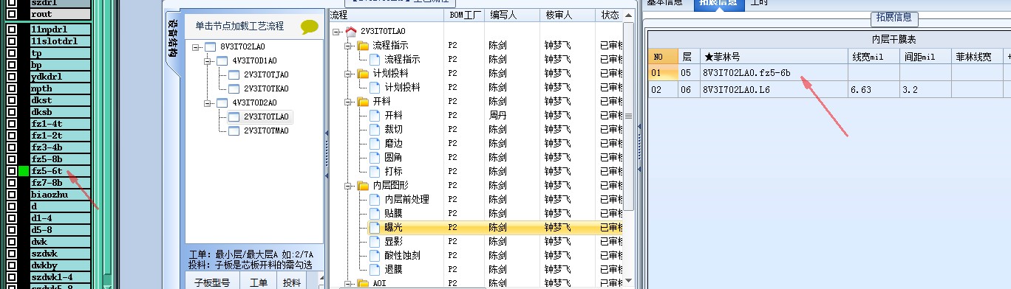
Task: Click document icon beside 内层前处理 step
Action: click(x=374, y=200)
